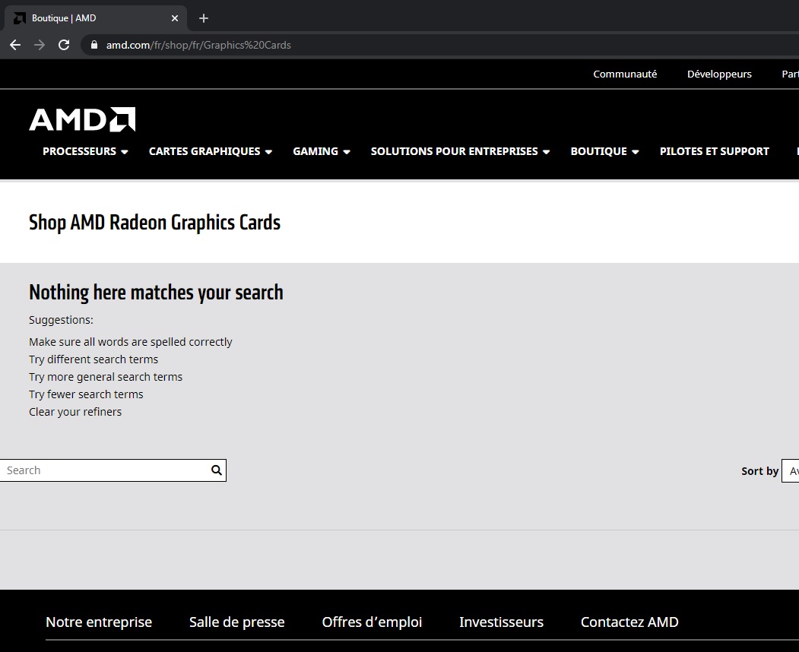
Task: Open Salle de presse footer link
Action: 237,622
